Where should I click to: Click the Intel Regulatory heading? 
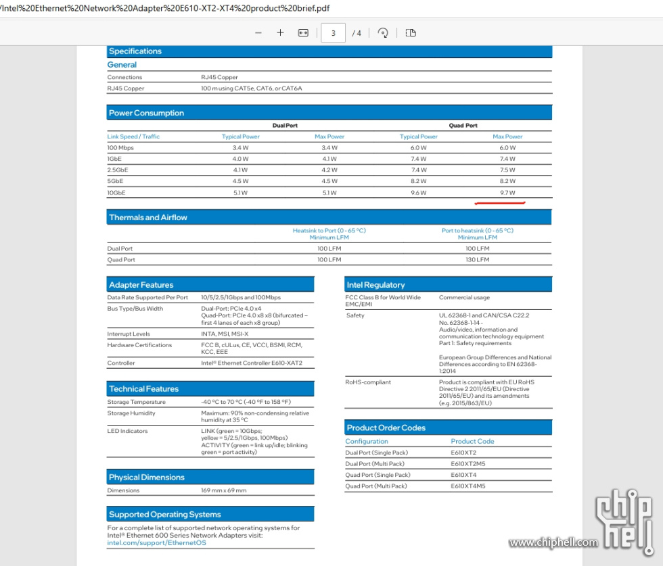[448, 284]
